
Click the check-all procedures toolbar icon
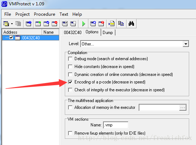[65, 24]
